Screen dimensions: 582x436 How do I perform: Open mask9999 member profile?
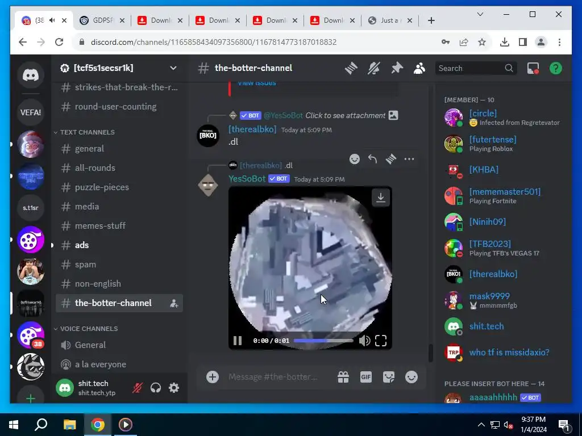505,300
